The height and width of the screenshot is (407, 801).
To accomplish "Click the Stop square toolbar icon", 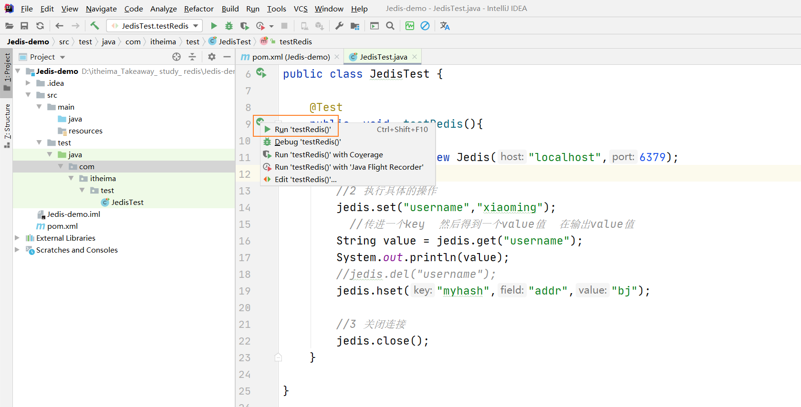I will [284, 26].
